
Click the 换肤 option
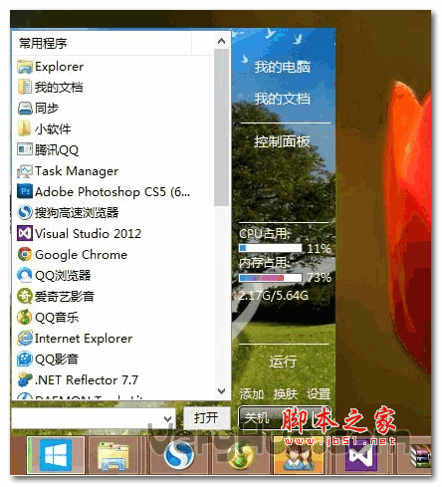[x=286, y=394]
